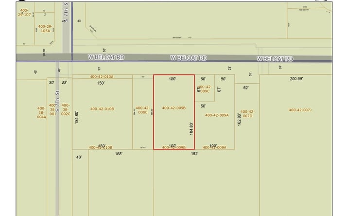Click the 192' dimension label
The height and width of the screenshot is (216, 348).
194,154
